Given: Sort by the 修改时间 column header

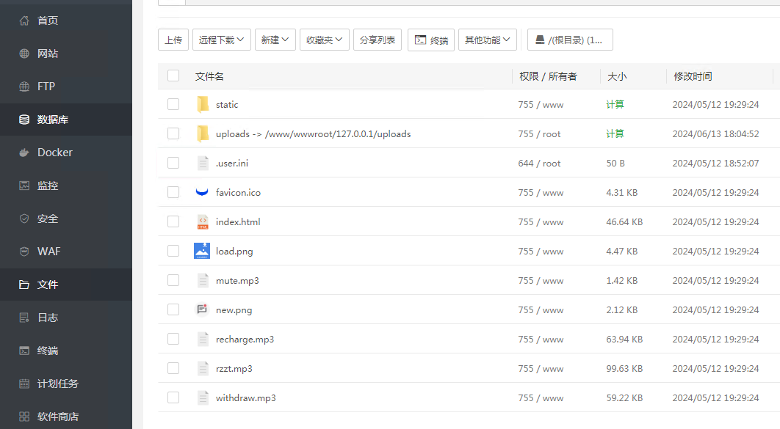Looking at the screenshot, I should point(693,76).
